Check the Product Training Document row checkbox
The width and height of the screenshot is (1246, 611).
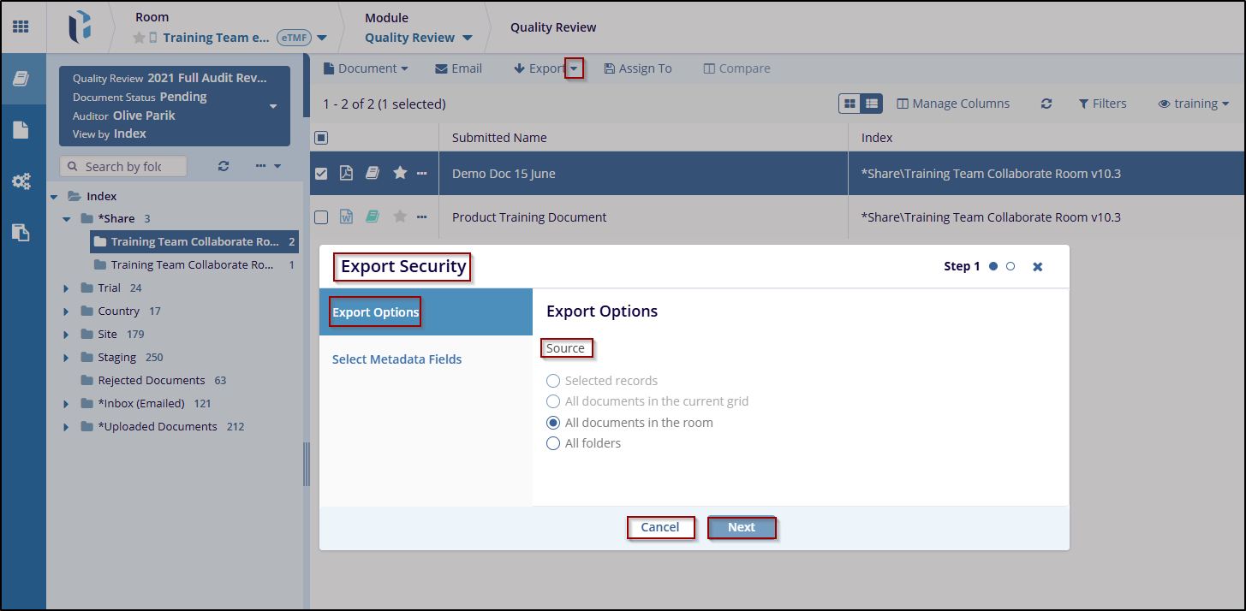coord(321,217)
